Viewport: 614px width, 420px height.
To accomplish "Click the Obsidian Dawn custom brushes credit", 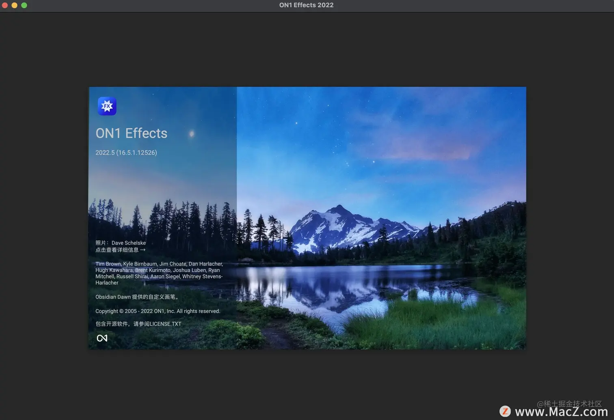I will (x=137, y=297).
